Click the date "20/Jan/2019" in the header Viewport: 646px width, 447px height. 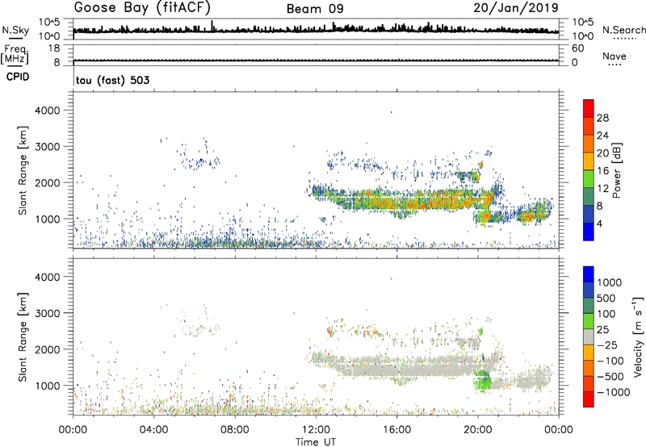click(x=516, y=8)
